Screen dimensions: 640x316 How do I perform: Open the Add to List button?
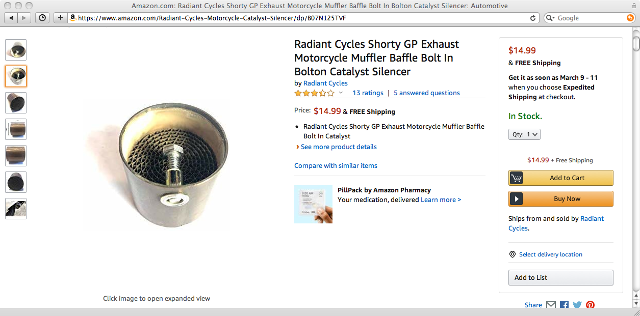coord(561,277)
